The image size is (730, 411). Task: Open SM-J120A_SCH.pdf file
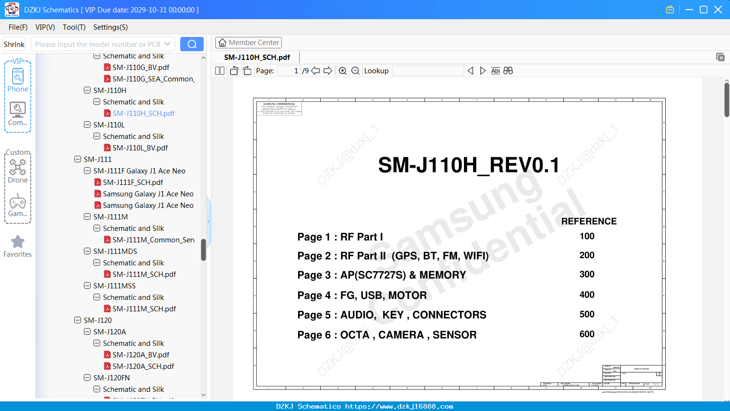(143, 366)
